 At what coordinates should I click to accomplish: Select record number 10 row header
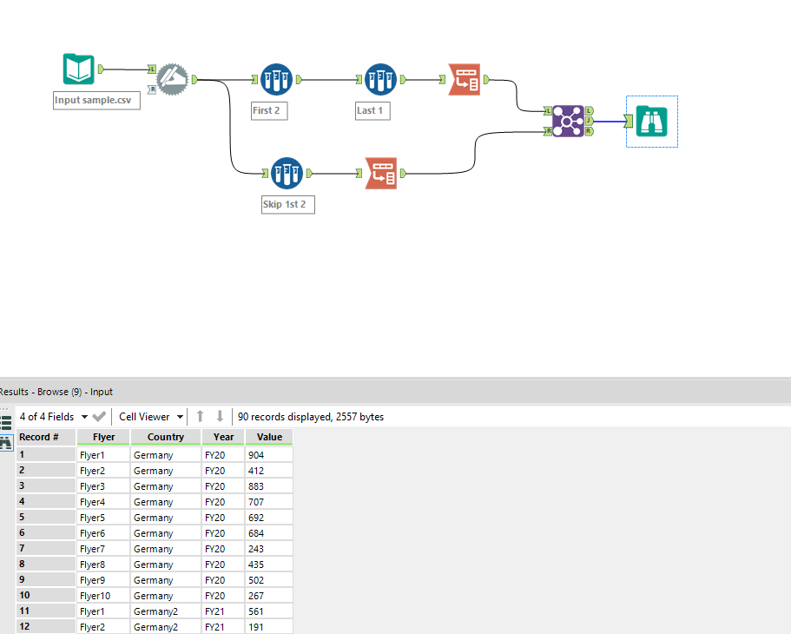point(46,596)
